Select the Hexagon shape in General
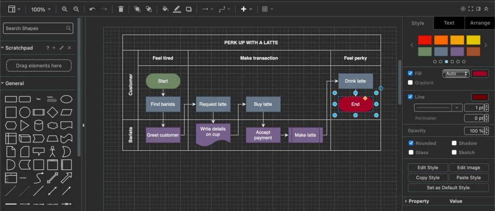This screenshot has width=495, height=211. [x=11, y=125]
